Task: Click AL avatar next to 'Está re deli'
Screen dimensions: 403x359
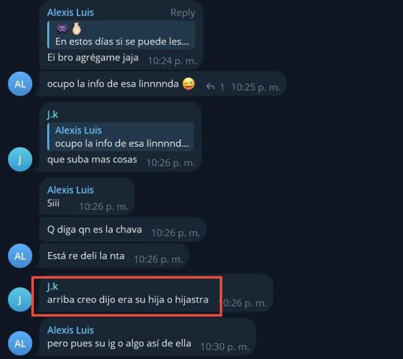Action: (20, 256)
